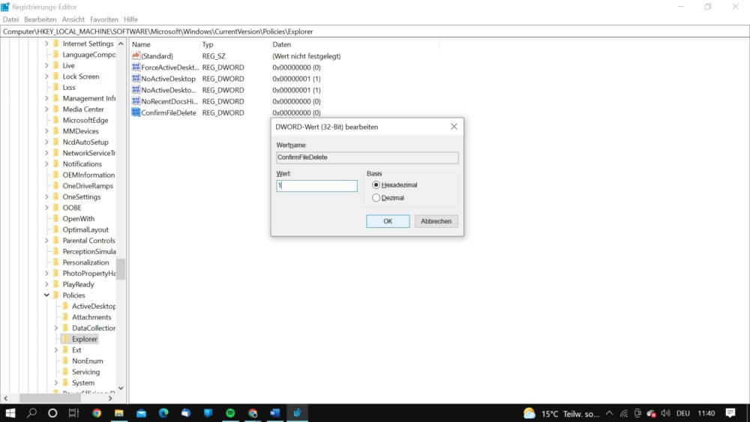750x422 pixels.
Task: Expand the MMDevices key
Action: coord(46,131)
